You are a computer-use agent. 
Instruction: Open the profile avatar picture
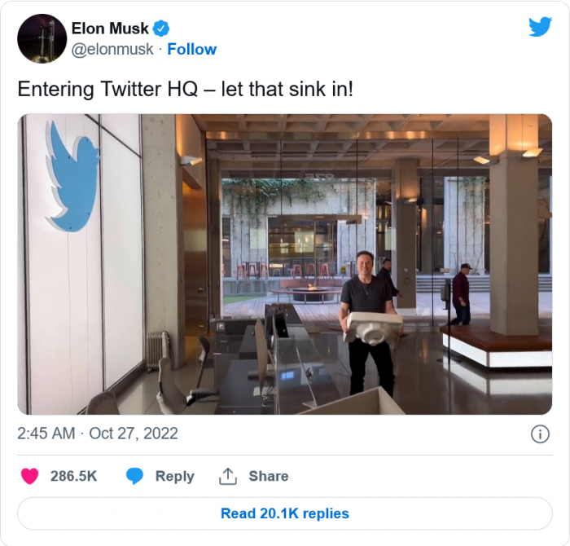coord(42,38)
